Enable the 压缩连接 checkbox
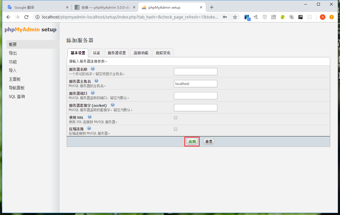The height and width of the screenshot is (215, 340). [176, 129]
